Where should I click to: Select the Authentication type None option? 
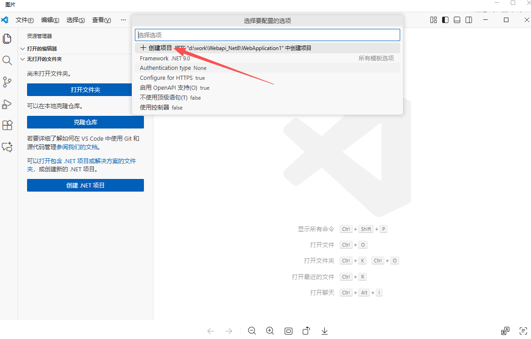(x=268, y=68)
